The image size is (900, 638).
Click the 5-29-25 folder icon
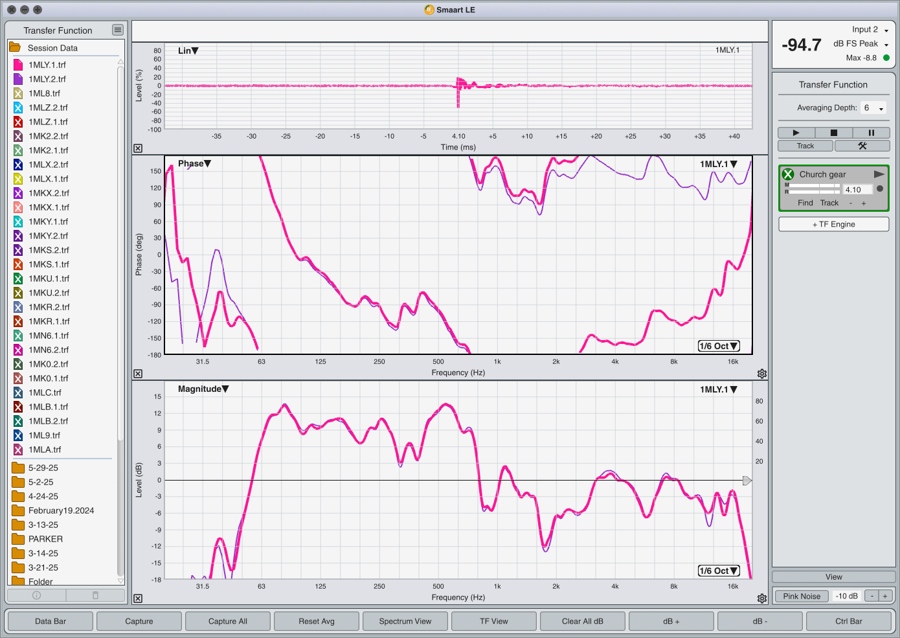(18, 468)
